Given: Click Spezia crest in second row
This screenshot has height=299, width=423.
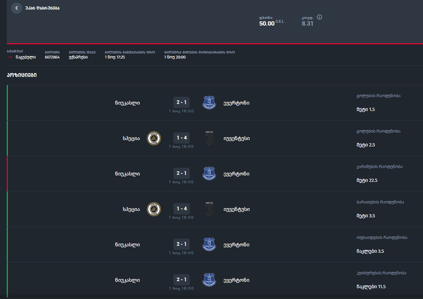Looking at the screenshot, I should tap(154, 138).
